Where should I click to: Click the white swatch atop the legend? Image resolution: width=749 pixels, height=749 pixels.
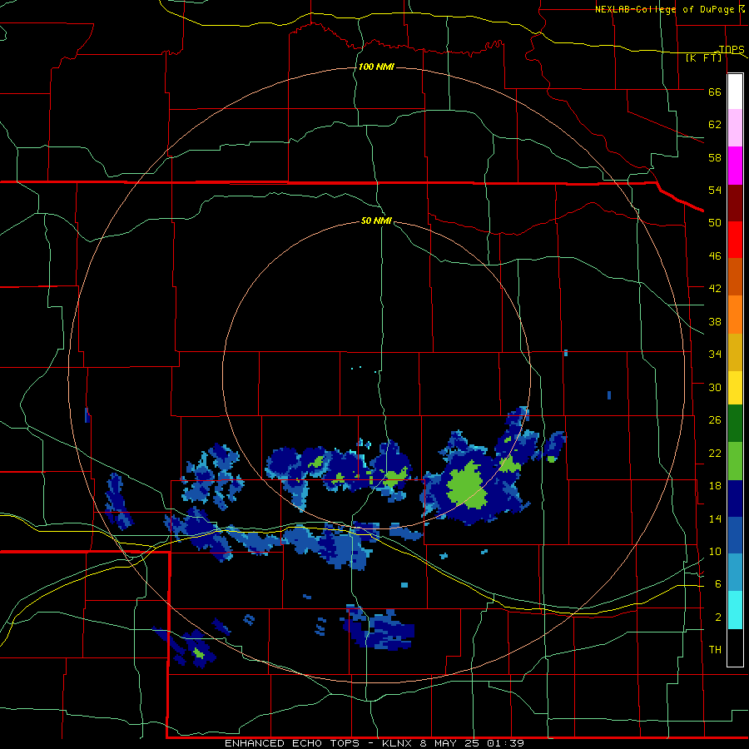point(735,92)
